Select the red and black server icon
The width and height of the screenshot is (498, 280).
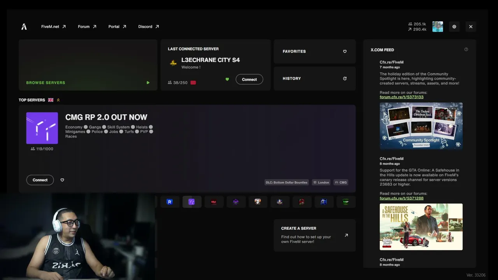(214, 202)
